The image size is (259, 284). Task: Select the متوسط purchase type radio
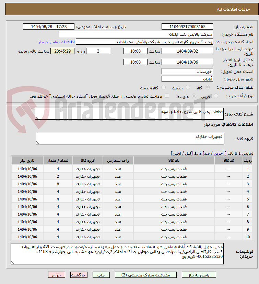click(x=194, y=96)
